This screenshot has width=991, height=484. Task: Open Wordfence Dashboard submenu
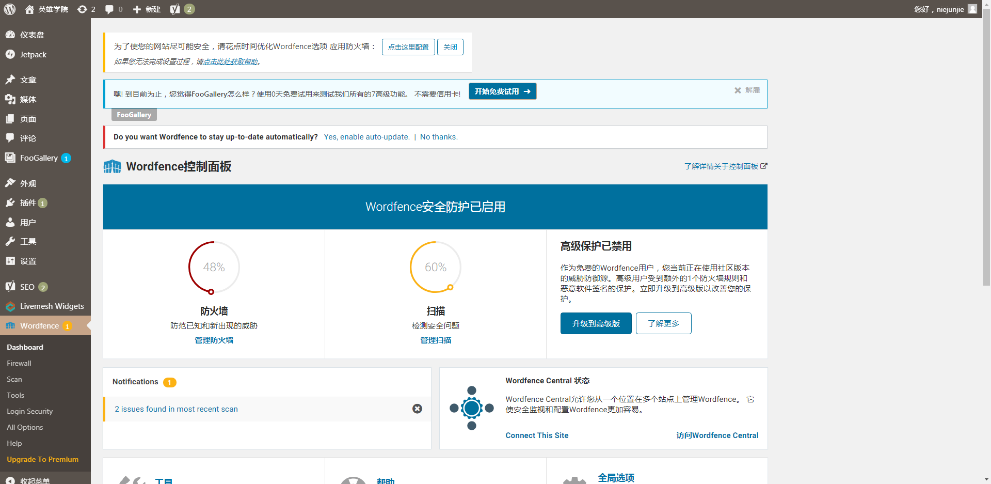(x=25, y=347)
